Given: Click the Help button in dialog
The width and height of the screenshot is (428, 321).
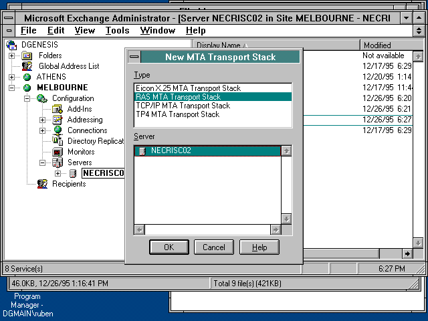Looking at the screenshot, I should tap(259, 247).
